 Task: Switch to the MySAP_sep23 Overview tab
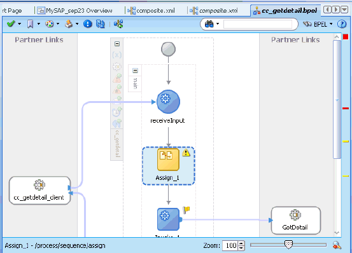pyautogui.click(x=74, y=11)
